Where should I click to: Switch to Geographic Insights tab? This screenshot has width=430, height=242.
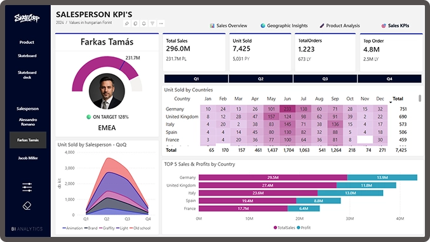284,25
